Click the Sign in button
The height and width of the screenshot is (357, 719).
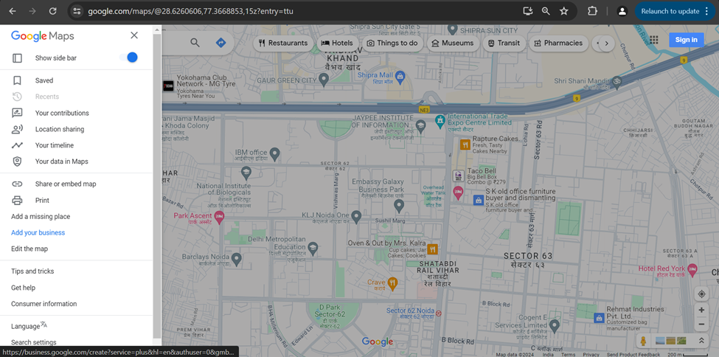click(686, 40)
